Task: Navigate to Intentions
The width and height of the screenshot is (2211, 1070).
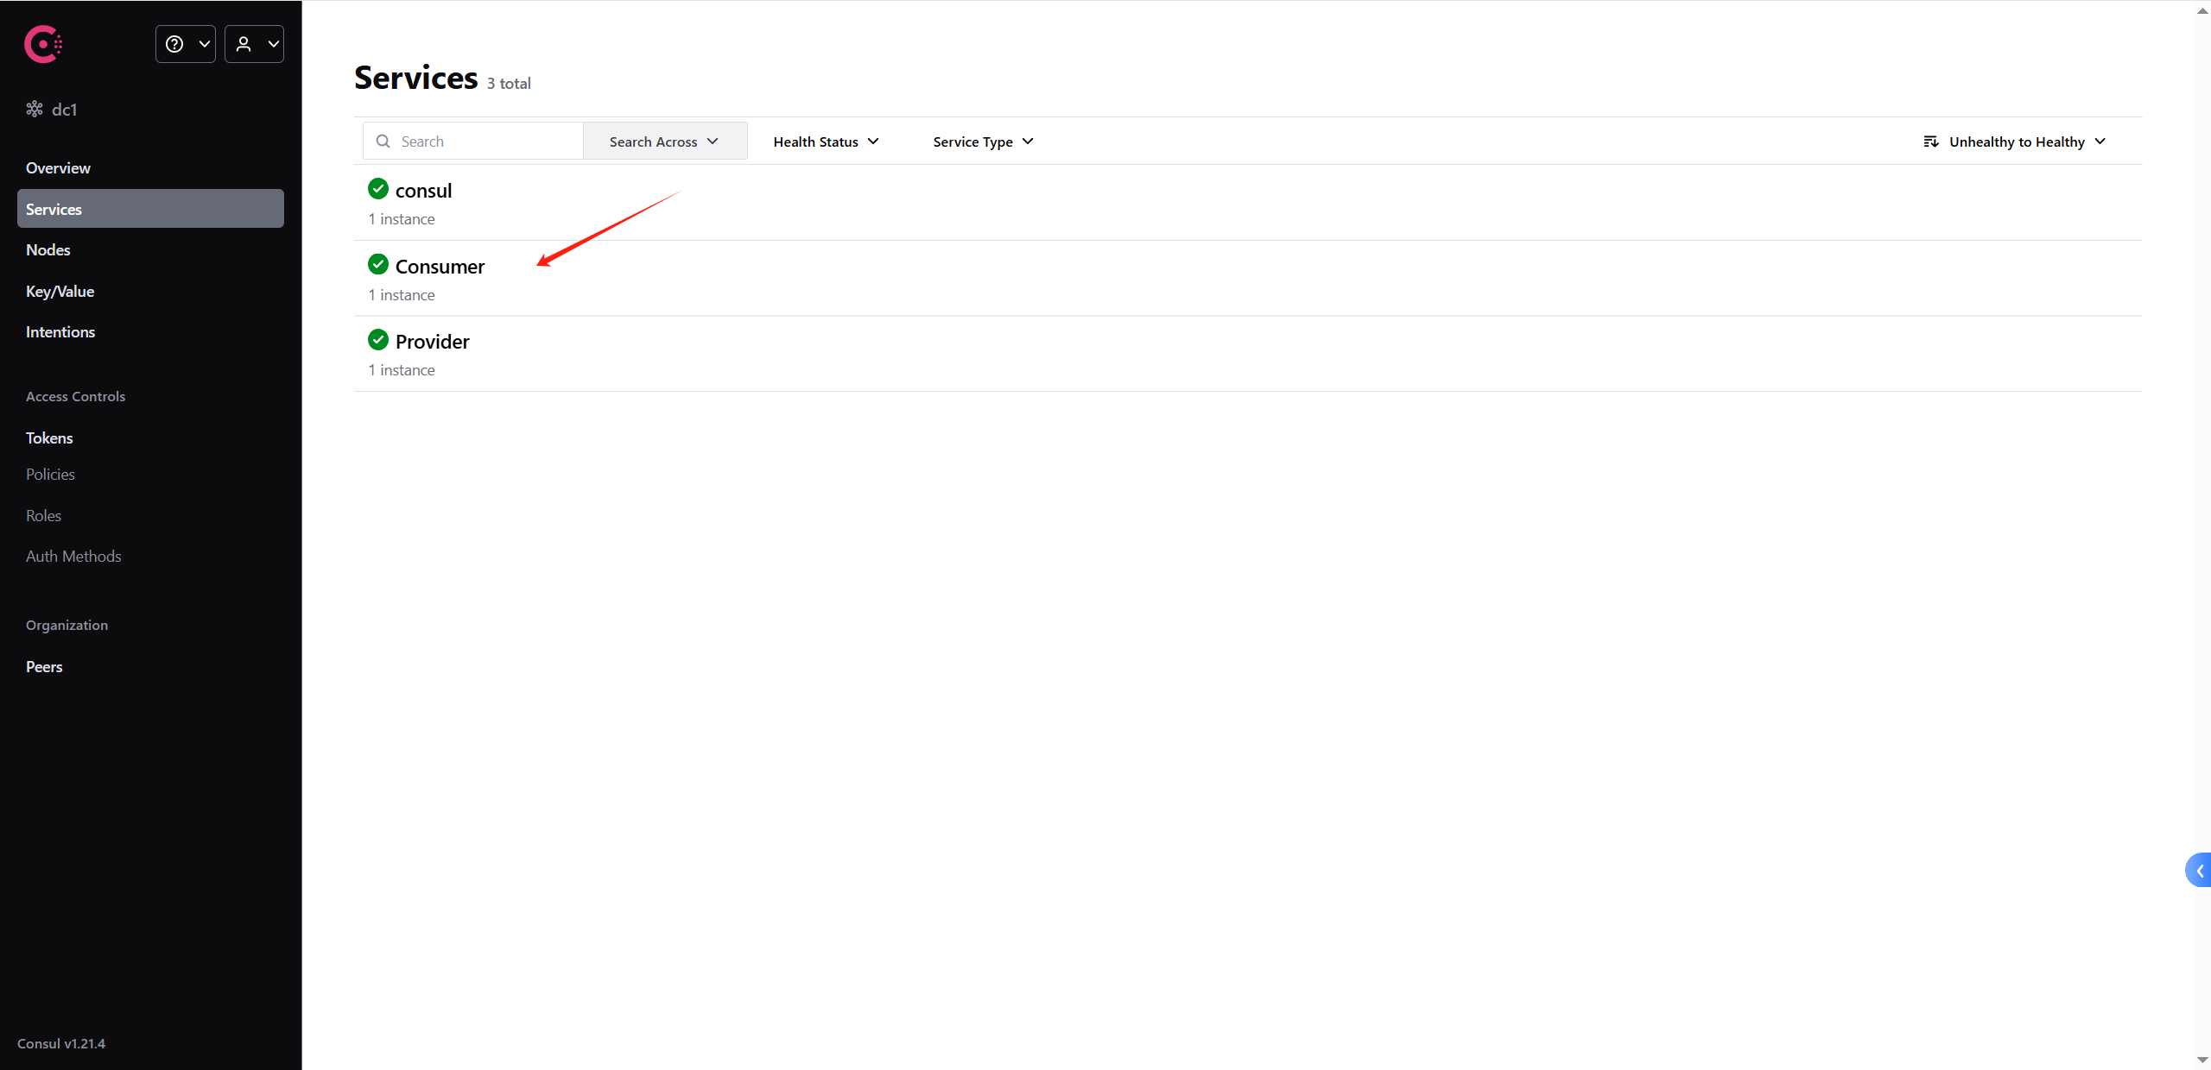Action: tap(60, 332)
